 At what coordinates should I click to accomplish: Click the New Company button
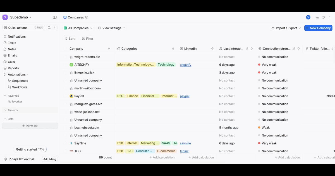[x=318, y=28]
